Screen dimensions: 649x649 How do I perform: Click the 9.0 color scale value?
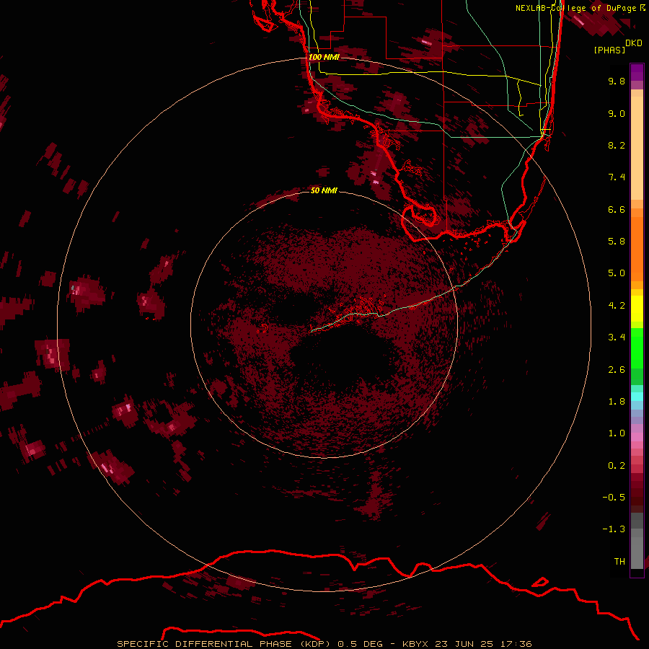click(x=617, y=113)
